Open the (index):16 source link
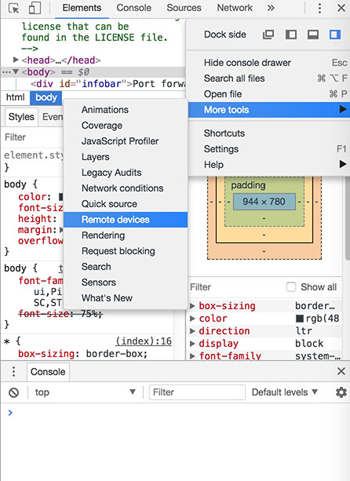 [x=144, y=341]
